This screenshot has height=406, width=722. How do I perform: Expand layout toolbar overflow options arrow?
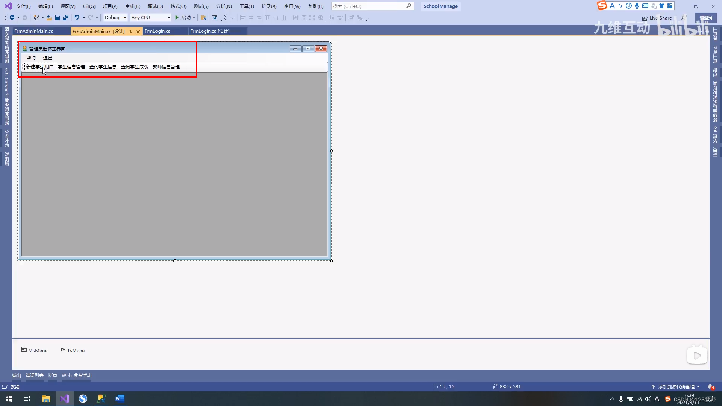[x=366, y=19]
